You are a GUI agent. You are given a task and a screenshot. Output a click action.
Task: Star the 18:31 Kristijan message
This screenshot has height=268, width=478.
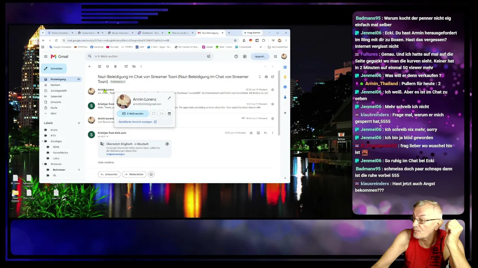pyautogui.click(x=273, y=104)
